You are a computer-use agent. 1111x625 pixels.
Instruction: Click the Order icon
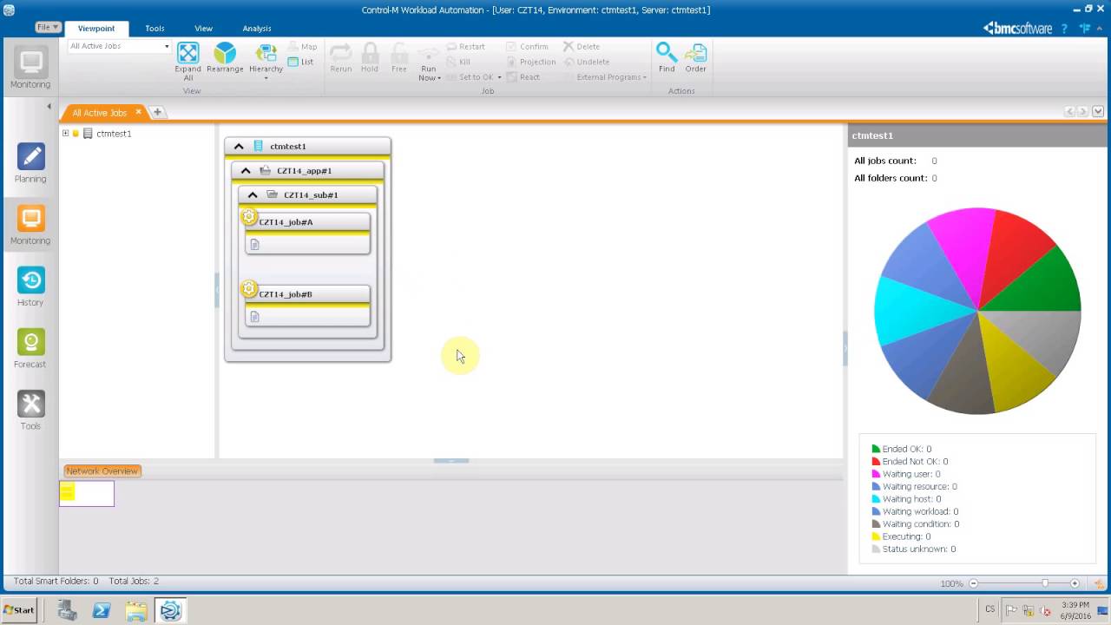pos(695,53)
